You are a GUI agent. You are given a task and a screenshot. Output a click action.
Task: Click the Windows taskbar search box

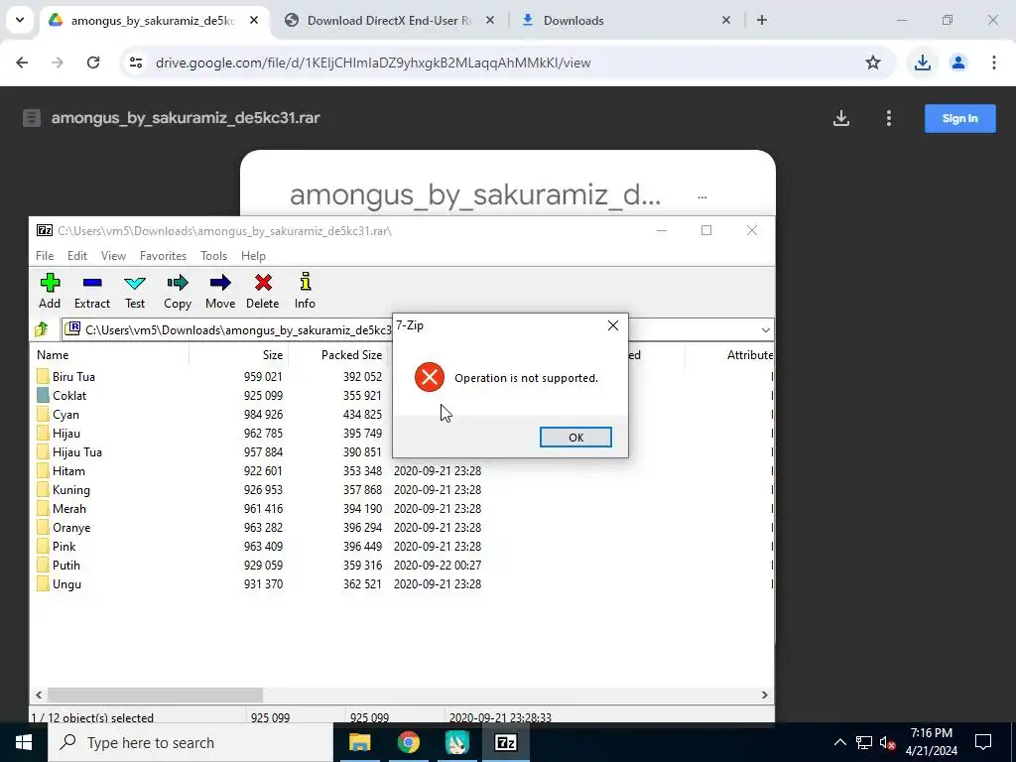click(x=190, y=742)
